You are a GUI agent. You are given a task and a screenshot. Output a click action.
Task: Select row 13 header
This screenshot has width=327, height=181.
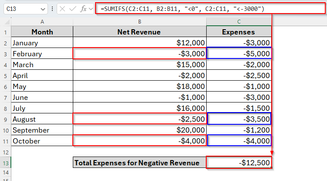click(x=6, y=163)
